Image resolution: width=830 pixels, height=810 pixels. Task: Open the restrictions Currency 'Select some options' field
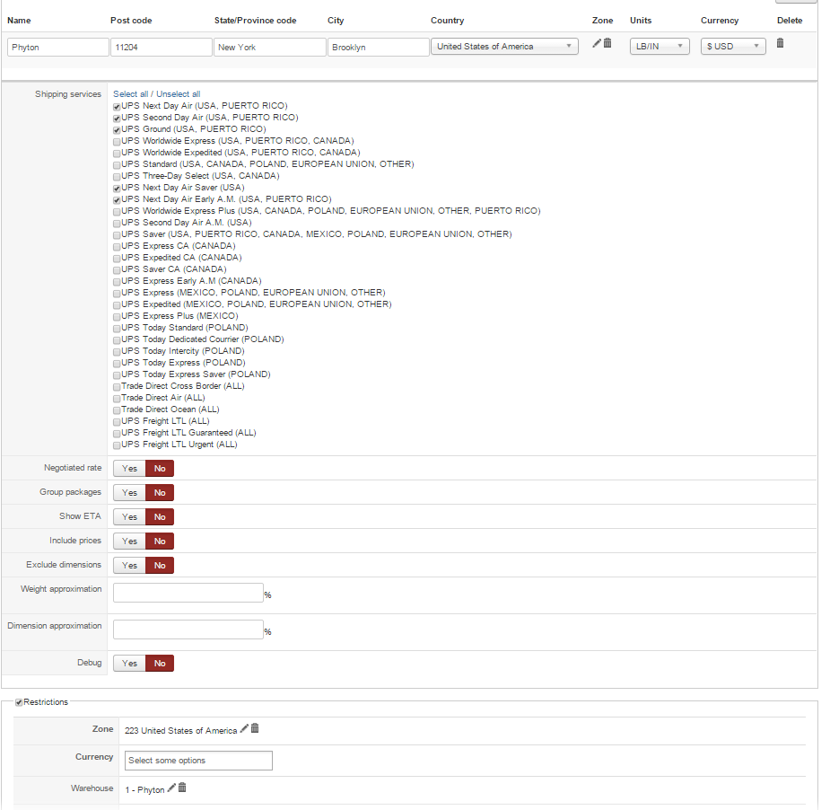pos(198,761)
